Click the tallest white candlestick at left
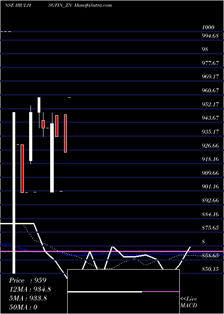Image resolution: width=224 pixels, height=314 pixels. (14, 192)
